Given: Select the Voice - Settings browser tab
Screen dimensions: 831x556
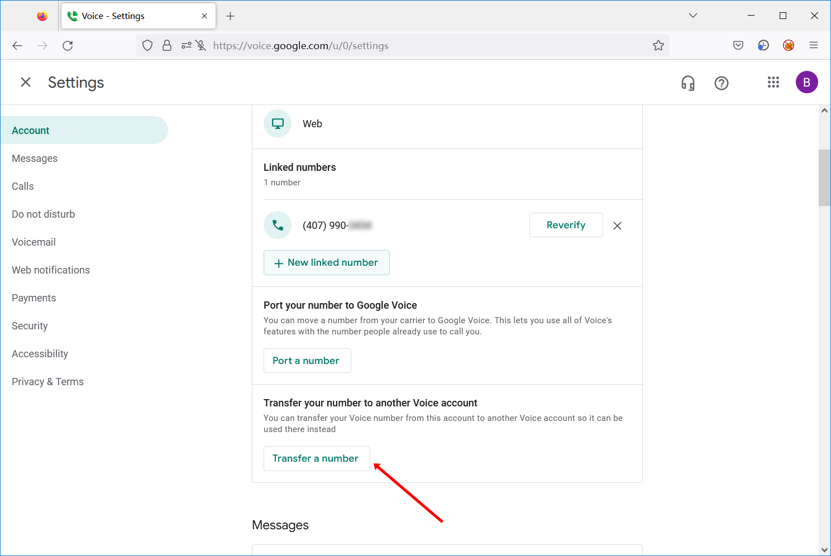Looking at the screenshot, I should 138,16.
